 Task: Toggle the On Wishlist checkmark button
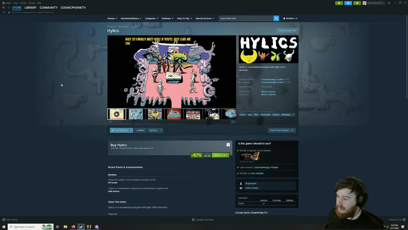[120, 130]
